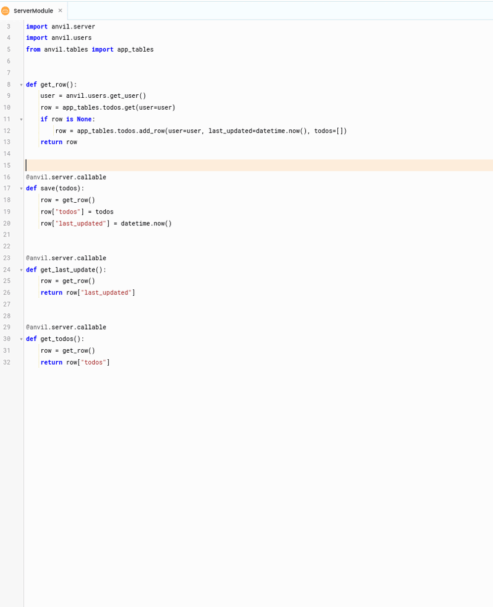Close the ServerModule tab
Screen dimensions: 493x607
click(x=60, y=11)
